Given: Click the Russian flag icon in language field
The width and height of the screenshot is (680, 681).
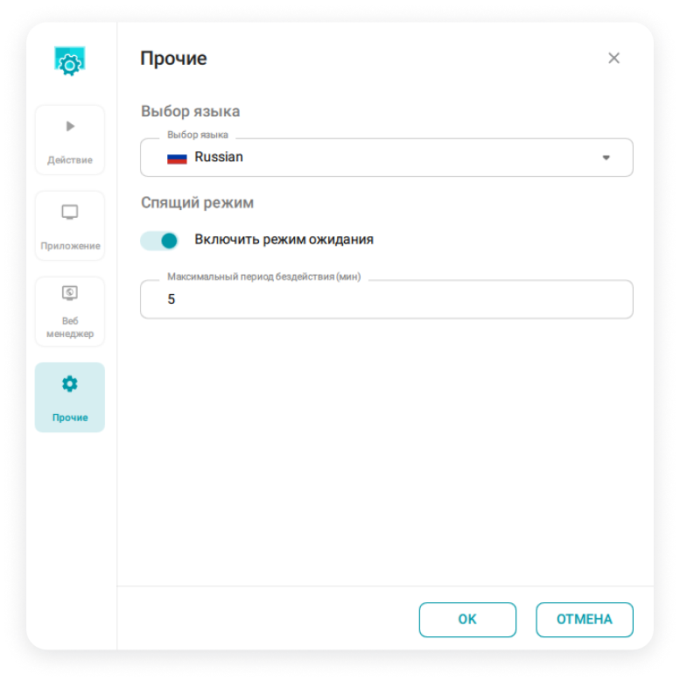Looking at the screenshot, I should (x=177, y=158).
